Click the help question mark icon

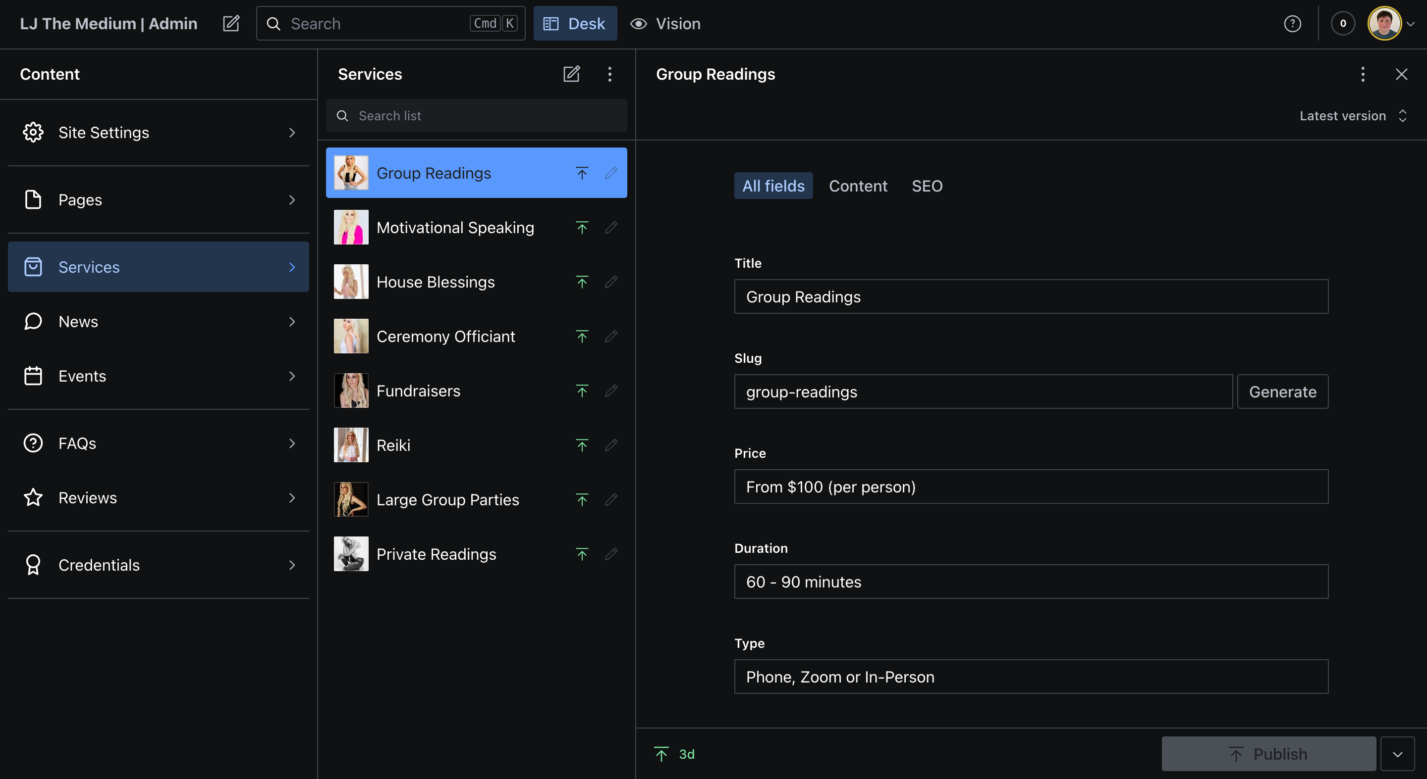tap(1292, 24)
